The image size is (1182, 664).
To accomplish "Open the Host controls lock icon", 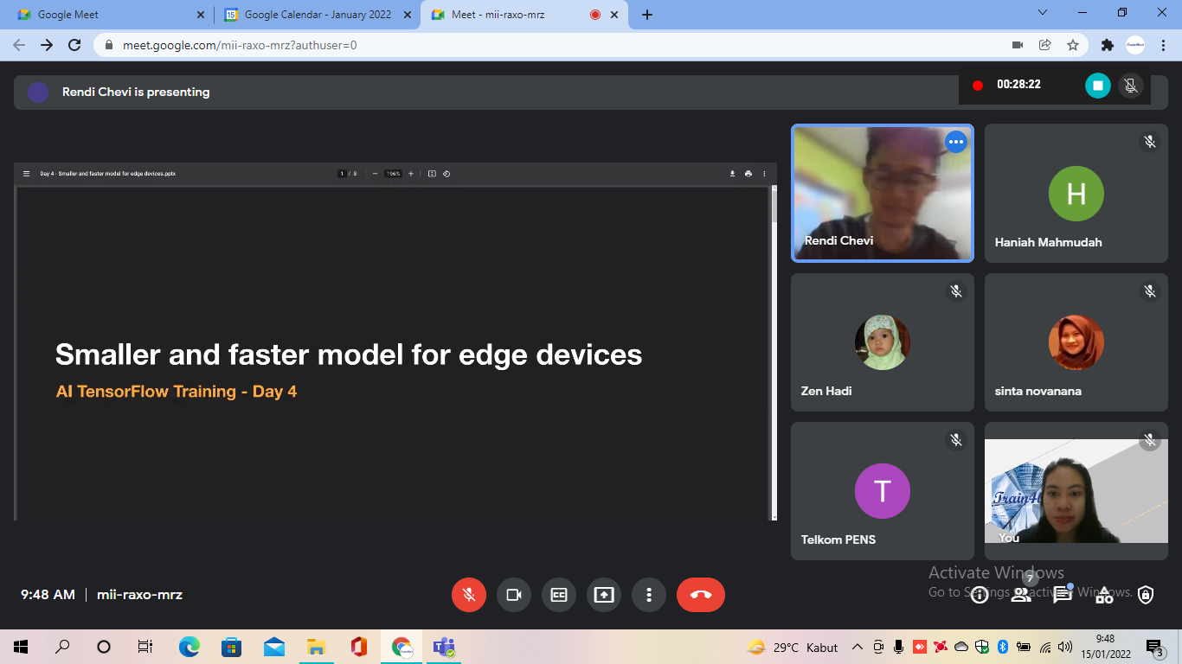I will tap(1146, 595).
